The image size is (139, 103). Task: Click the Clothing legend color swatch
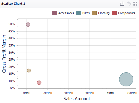point(94,13)
